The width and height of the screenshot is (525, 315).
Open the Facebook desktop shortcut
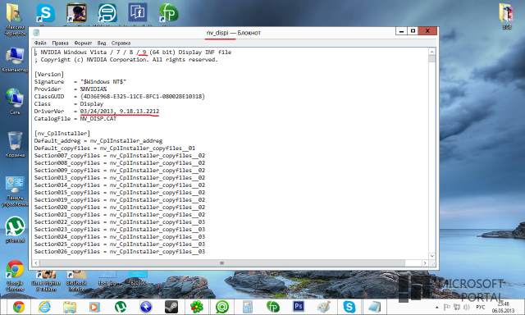(138, 13)
